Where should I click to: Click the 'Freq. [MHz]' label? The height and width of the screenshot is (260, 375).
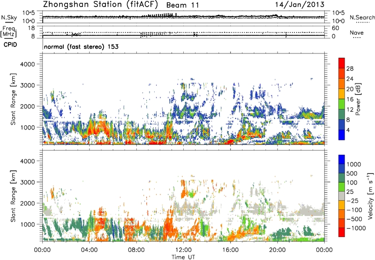point(9,32)
